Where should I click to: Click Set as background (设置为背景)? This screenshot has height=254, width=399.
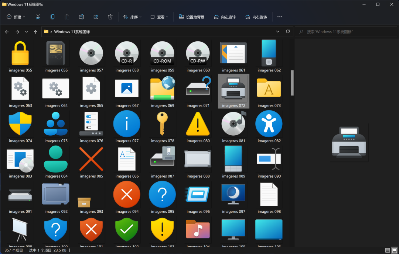tap(192, 17)
